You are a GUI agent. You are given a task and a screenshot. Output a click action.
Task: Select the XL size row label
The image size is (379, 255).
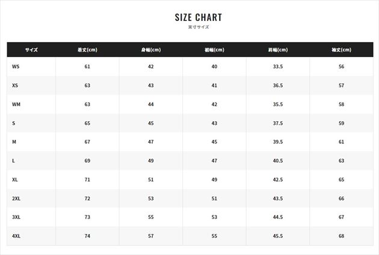coord(15,180)
